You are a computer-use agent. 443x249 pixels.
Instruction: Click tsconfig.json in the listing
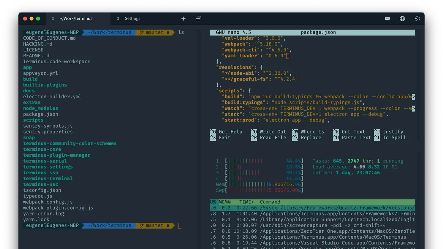[x=42, y=190]
